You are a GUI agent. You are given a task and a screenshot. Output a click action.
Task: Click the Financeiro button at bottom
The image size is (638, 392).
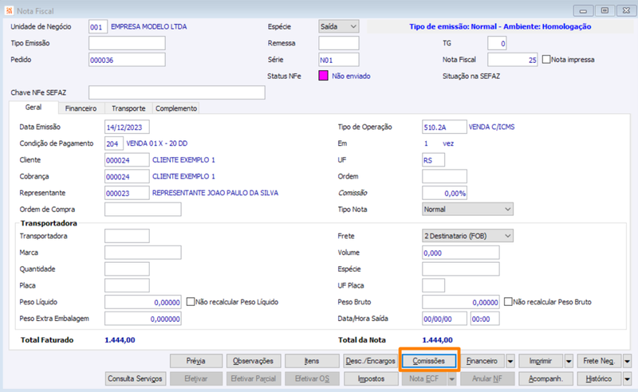[482, 361]
